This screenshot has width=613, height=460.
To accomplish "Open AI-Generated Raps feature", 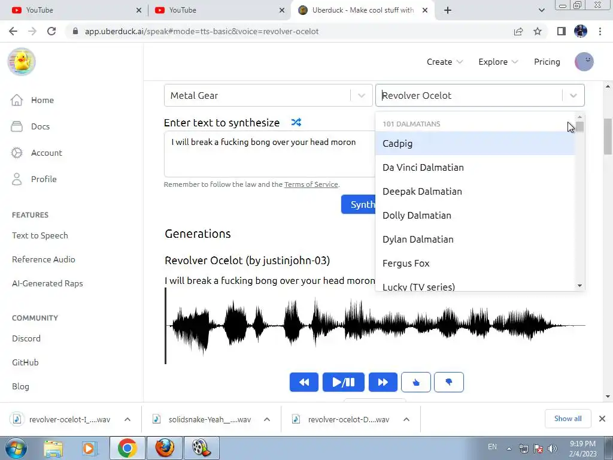I will [47, 283].
